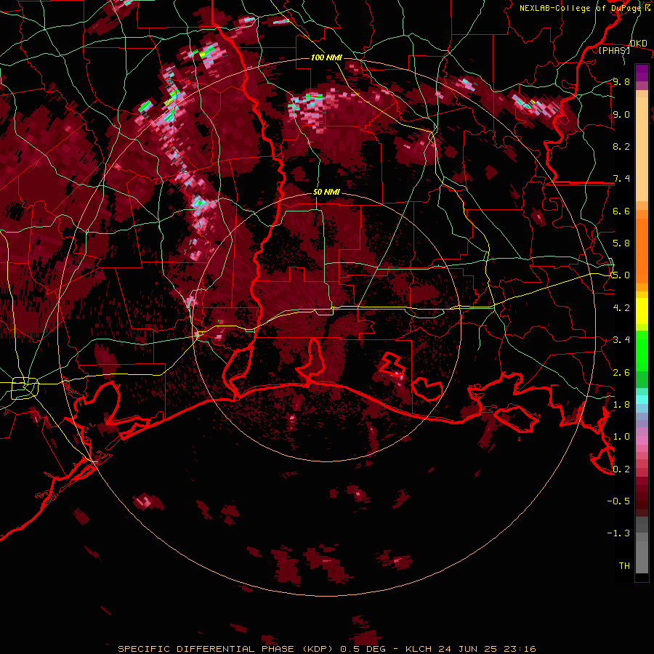Click the 100 NMI range ring label
The image size is (654, 654).
click(326, 57)
